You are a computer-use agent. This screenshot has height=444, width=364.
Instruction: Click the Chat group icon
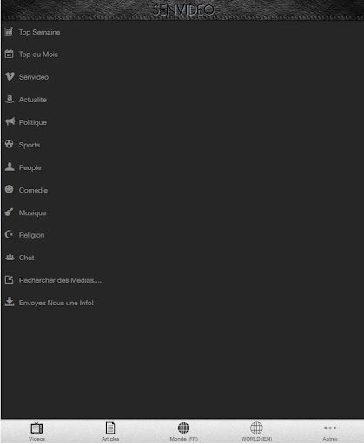point(10,257)
